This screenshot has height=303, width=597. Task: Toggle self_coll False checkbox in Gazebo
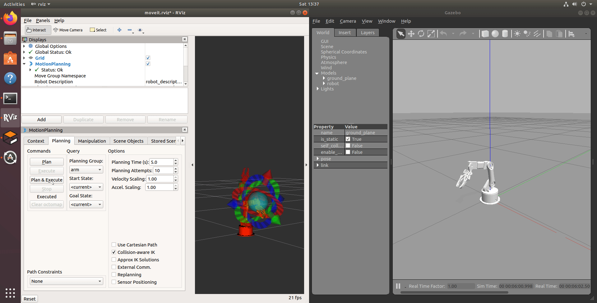(348, 145)
